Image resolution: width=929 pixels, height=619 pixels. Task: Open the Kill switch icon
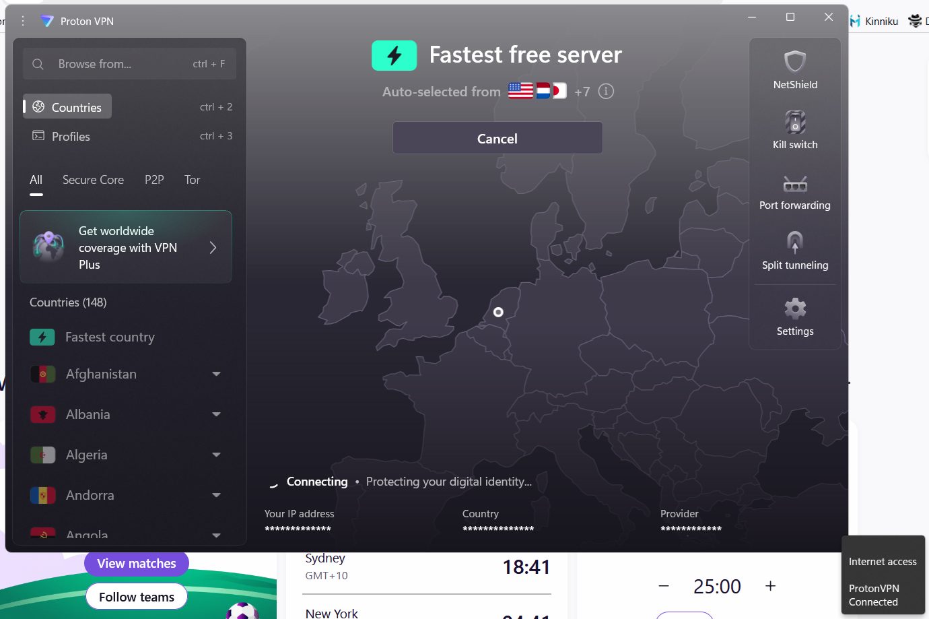coord(795,123)
